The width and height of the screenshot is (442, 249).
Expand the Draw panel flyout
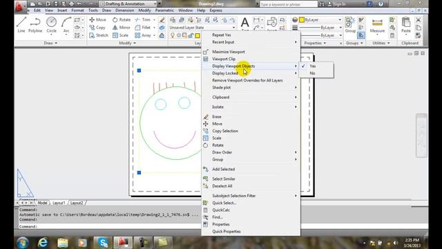point(50,43)
